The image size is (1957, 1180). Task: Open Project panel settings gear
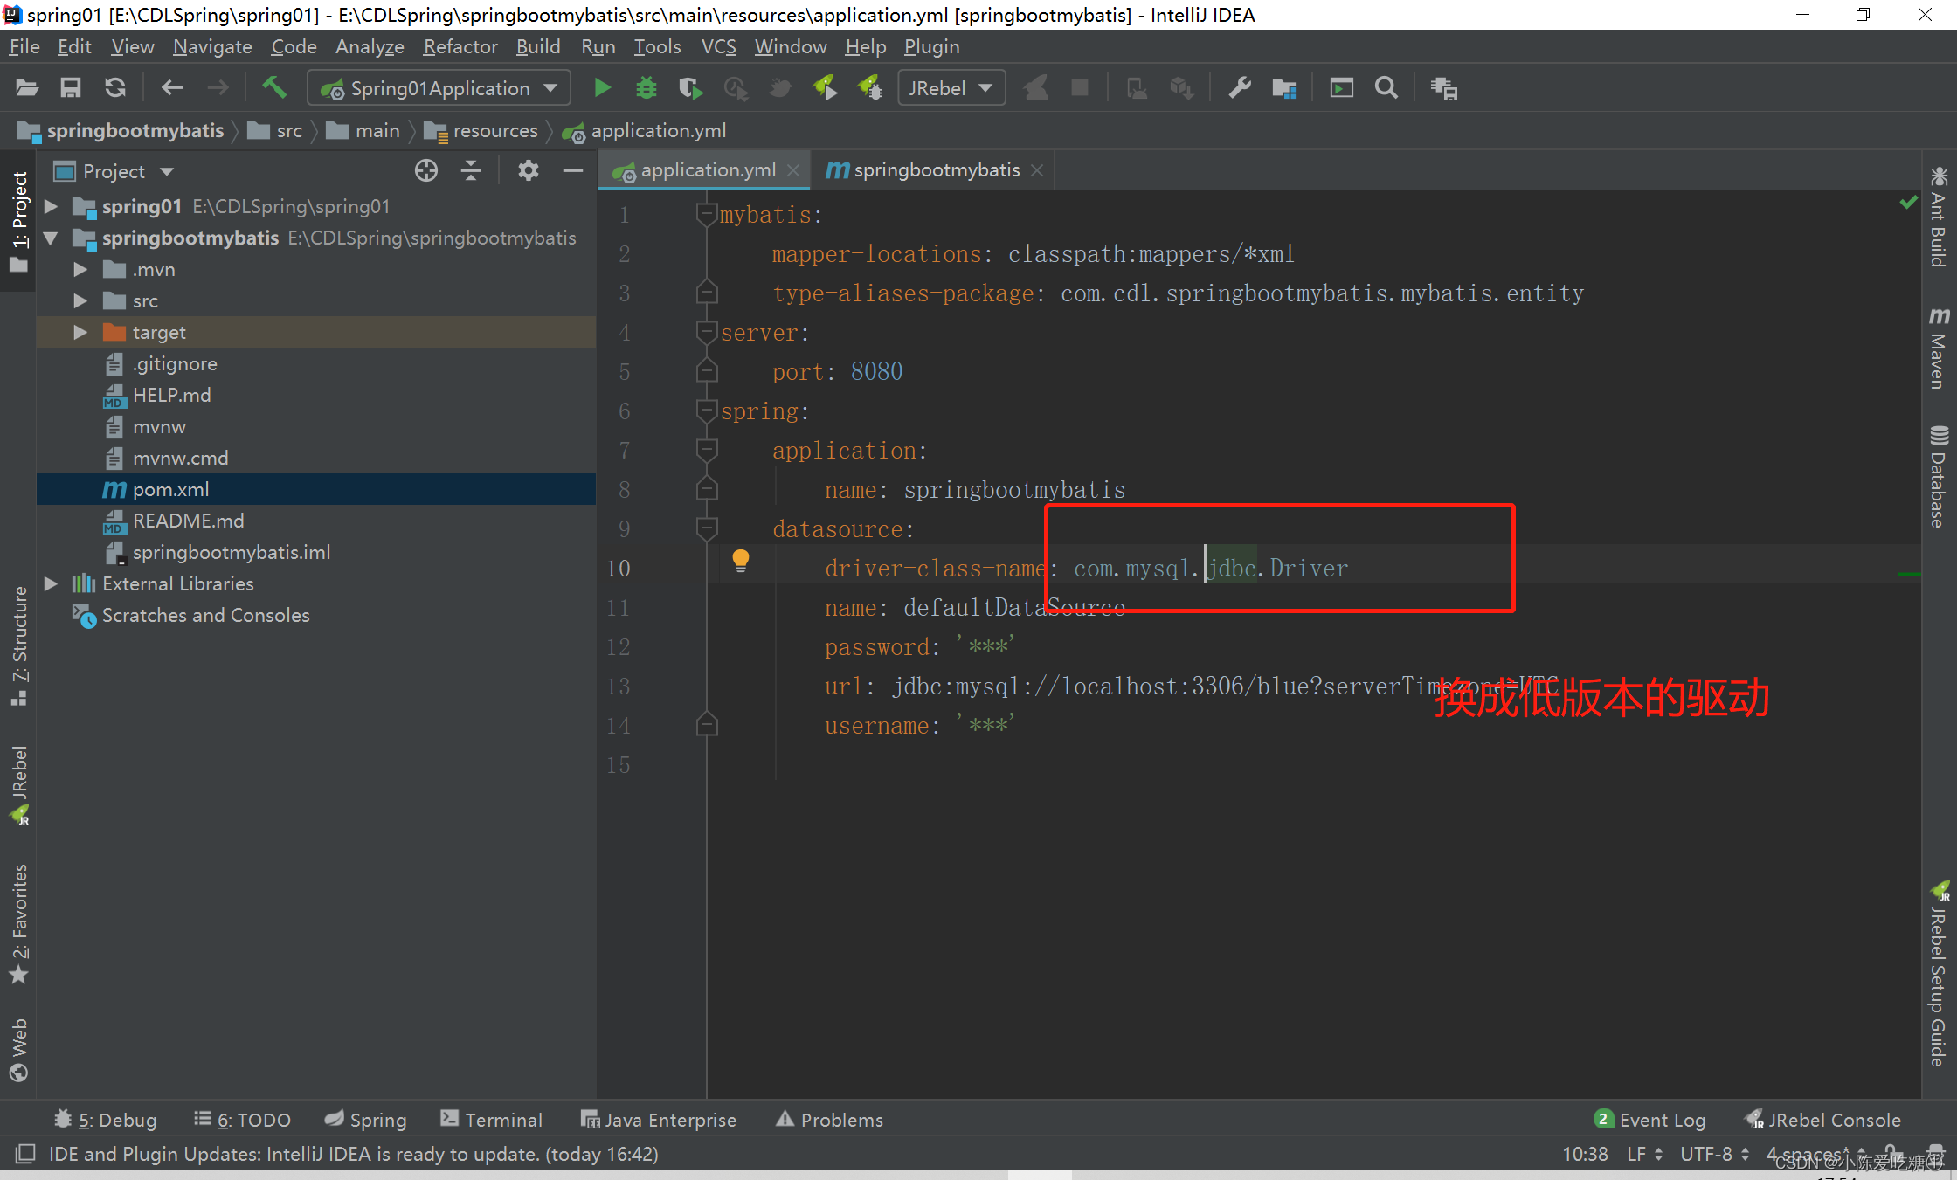pos(528,171)
